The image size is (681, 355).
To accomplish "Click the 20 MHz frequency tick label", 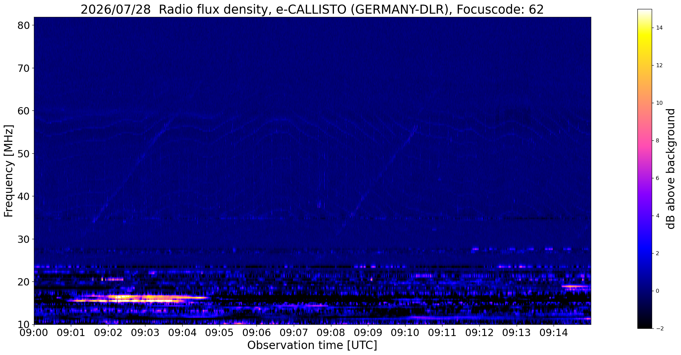I will pyautogui.click(x=23, y=282).
